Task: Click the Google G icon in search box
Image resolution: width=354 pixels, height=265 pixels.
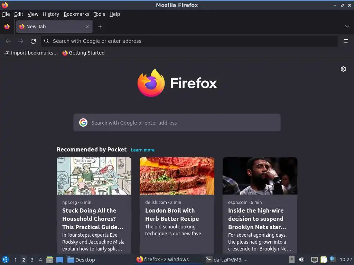Action: 83,122
